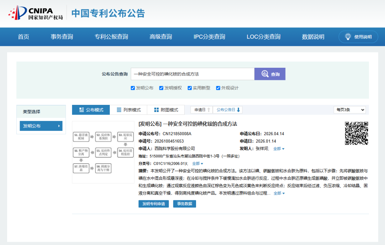This screenshot has width=385, height=245.
Task: Click the magnifier 查询 search icon
Action: pyautogui.click(x=265, y=74)
